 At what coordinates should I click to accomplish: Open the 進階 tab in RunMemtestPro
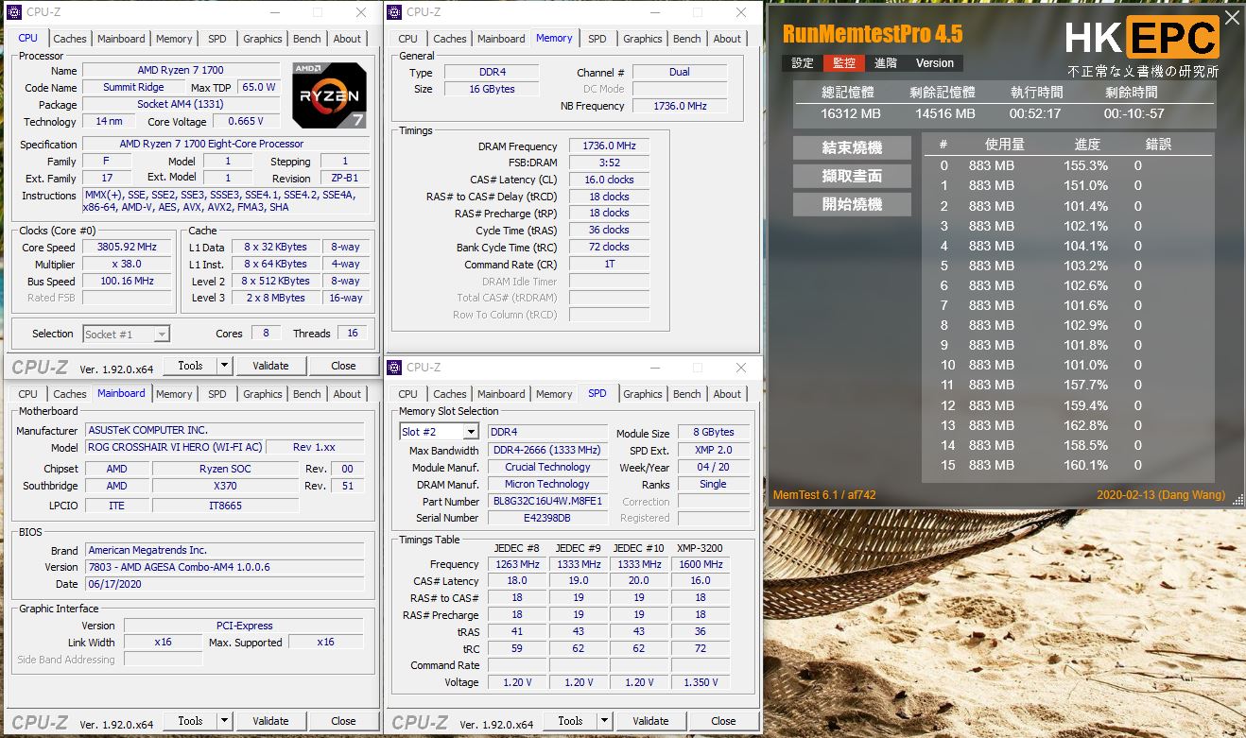886,63
